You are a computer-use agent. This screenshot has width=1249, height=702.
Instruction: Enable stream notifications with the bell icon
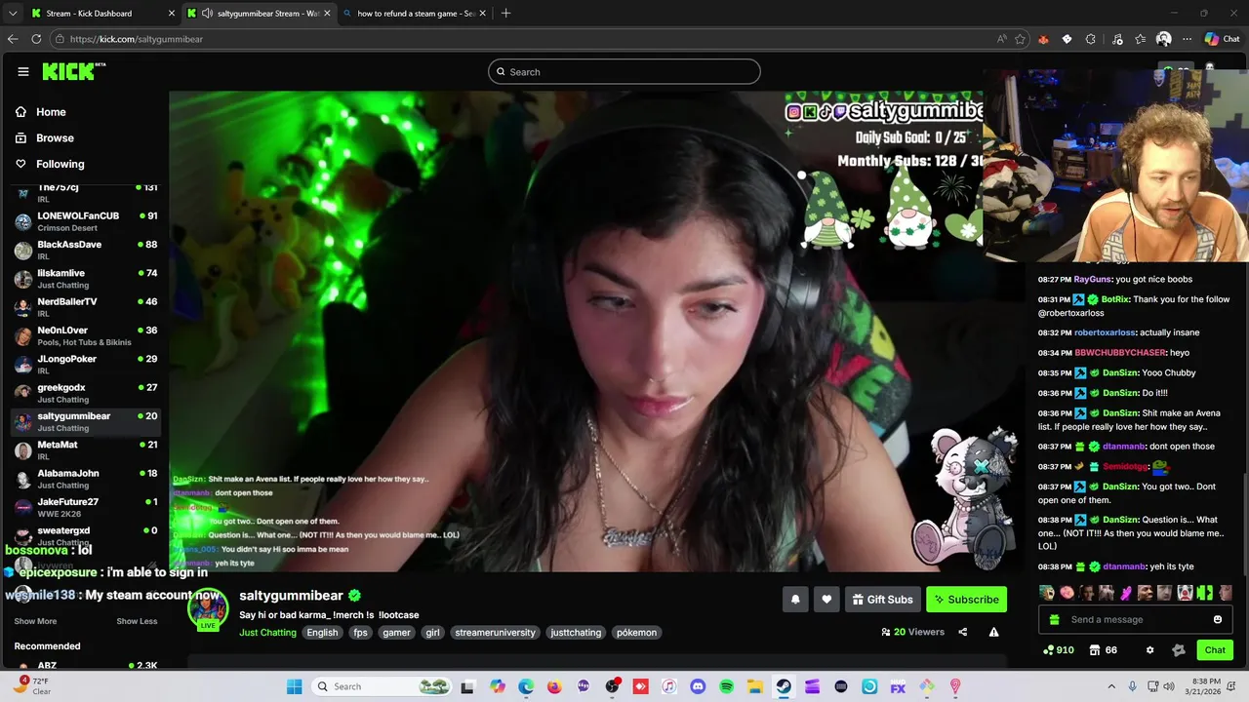(x=795, y=600)
